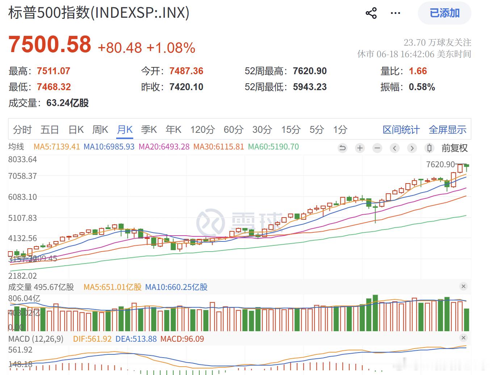Click the 成交量 63.24亿股 value
This screenshot has height=375, width=491.
[67, 103]
